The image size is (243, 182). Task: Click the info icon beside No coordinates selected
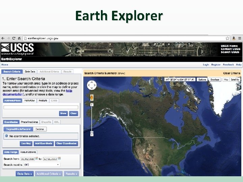6,136
